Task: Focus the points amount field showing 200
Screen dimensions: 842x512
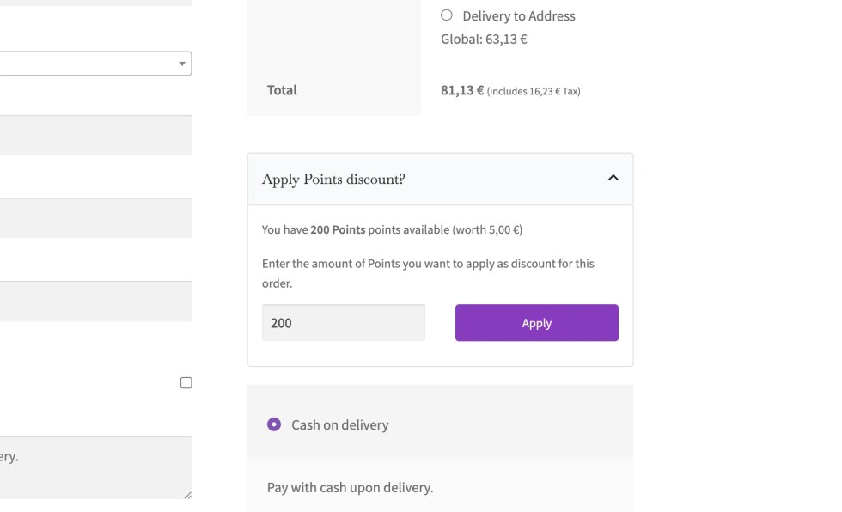Action: (343, 323)
